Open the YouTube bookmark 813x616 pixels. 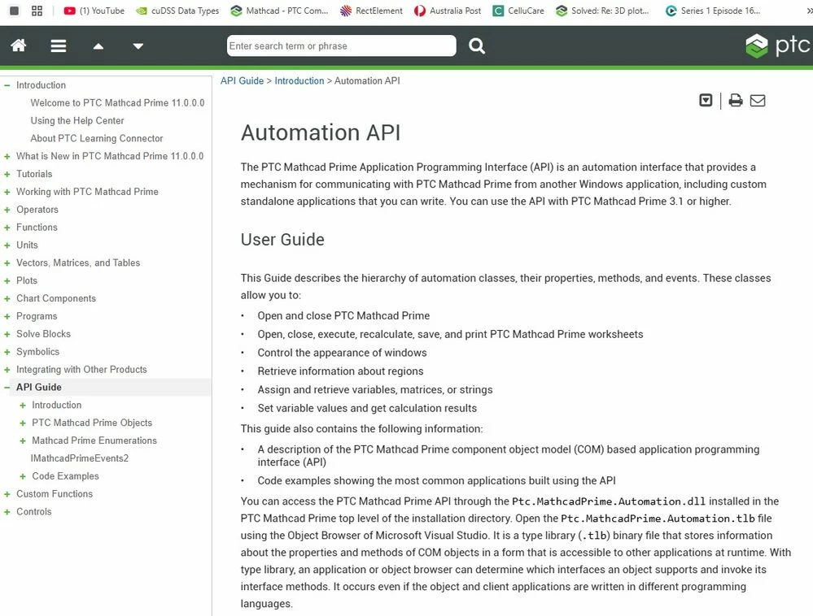94,11
